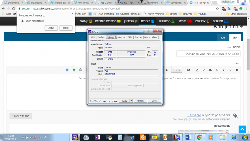Switch to the poll tab of the new topic form

point(223,38)
